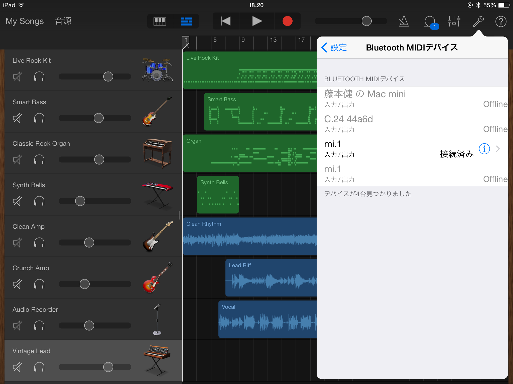Solo the Smart Bass track

(x=39, y=118)
